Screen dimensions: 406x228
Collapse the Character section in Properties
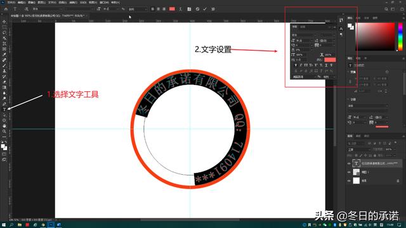point(348,99)
